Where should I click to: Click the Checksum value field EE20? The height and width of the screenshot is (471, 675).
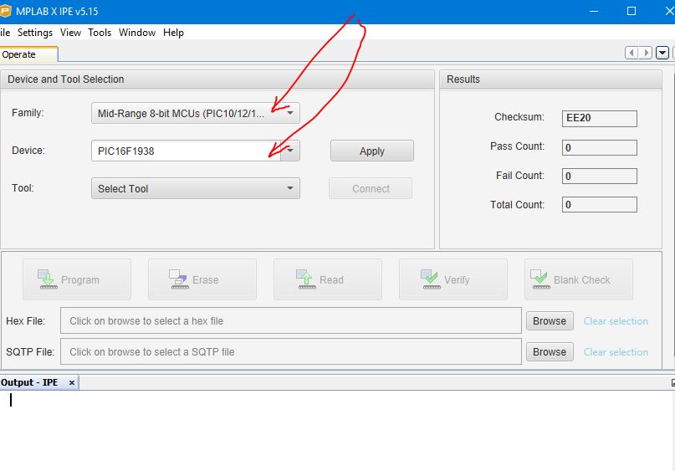coord(599,119)
